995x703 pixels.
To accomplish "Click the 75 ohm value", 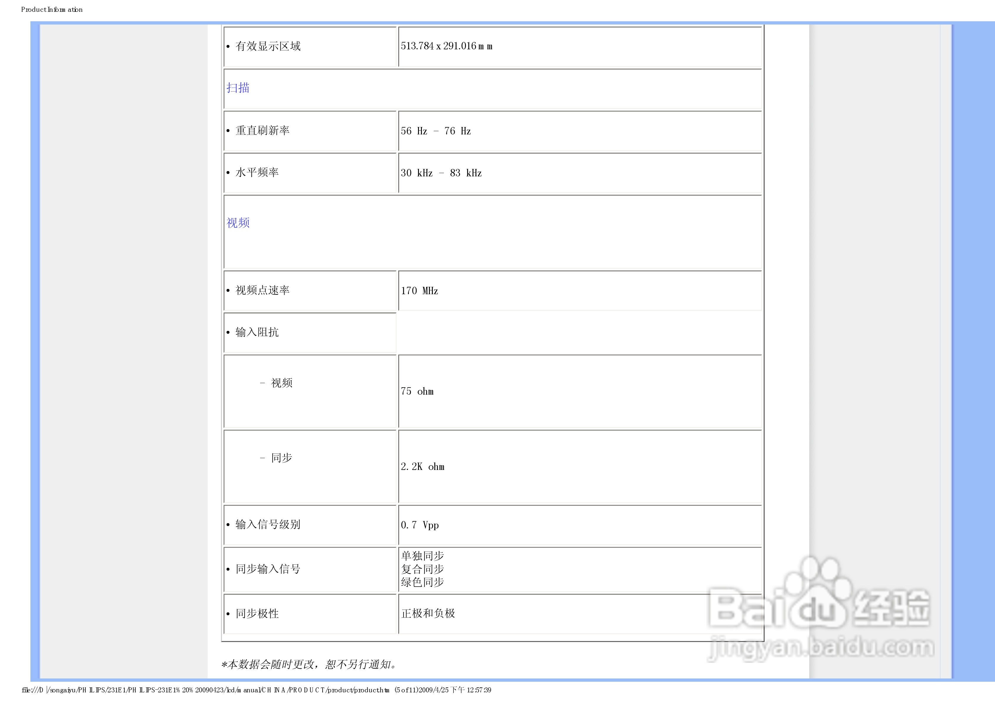I will point(417,391).
